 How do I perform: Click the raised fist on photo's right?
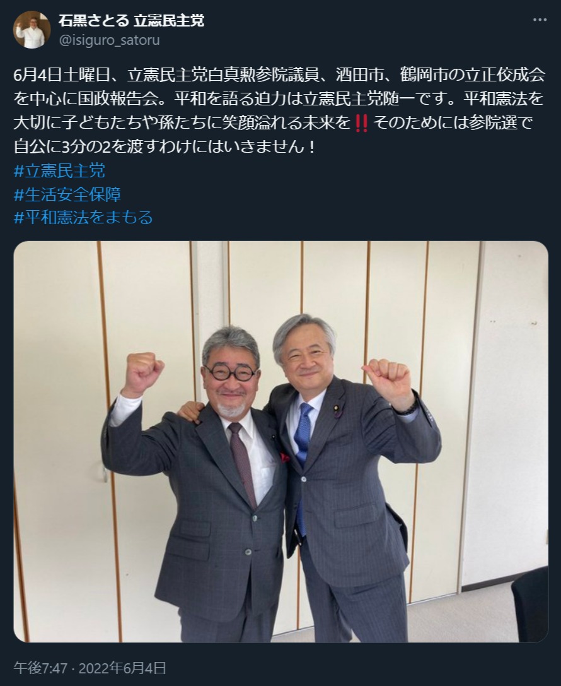387,380
